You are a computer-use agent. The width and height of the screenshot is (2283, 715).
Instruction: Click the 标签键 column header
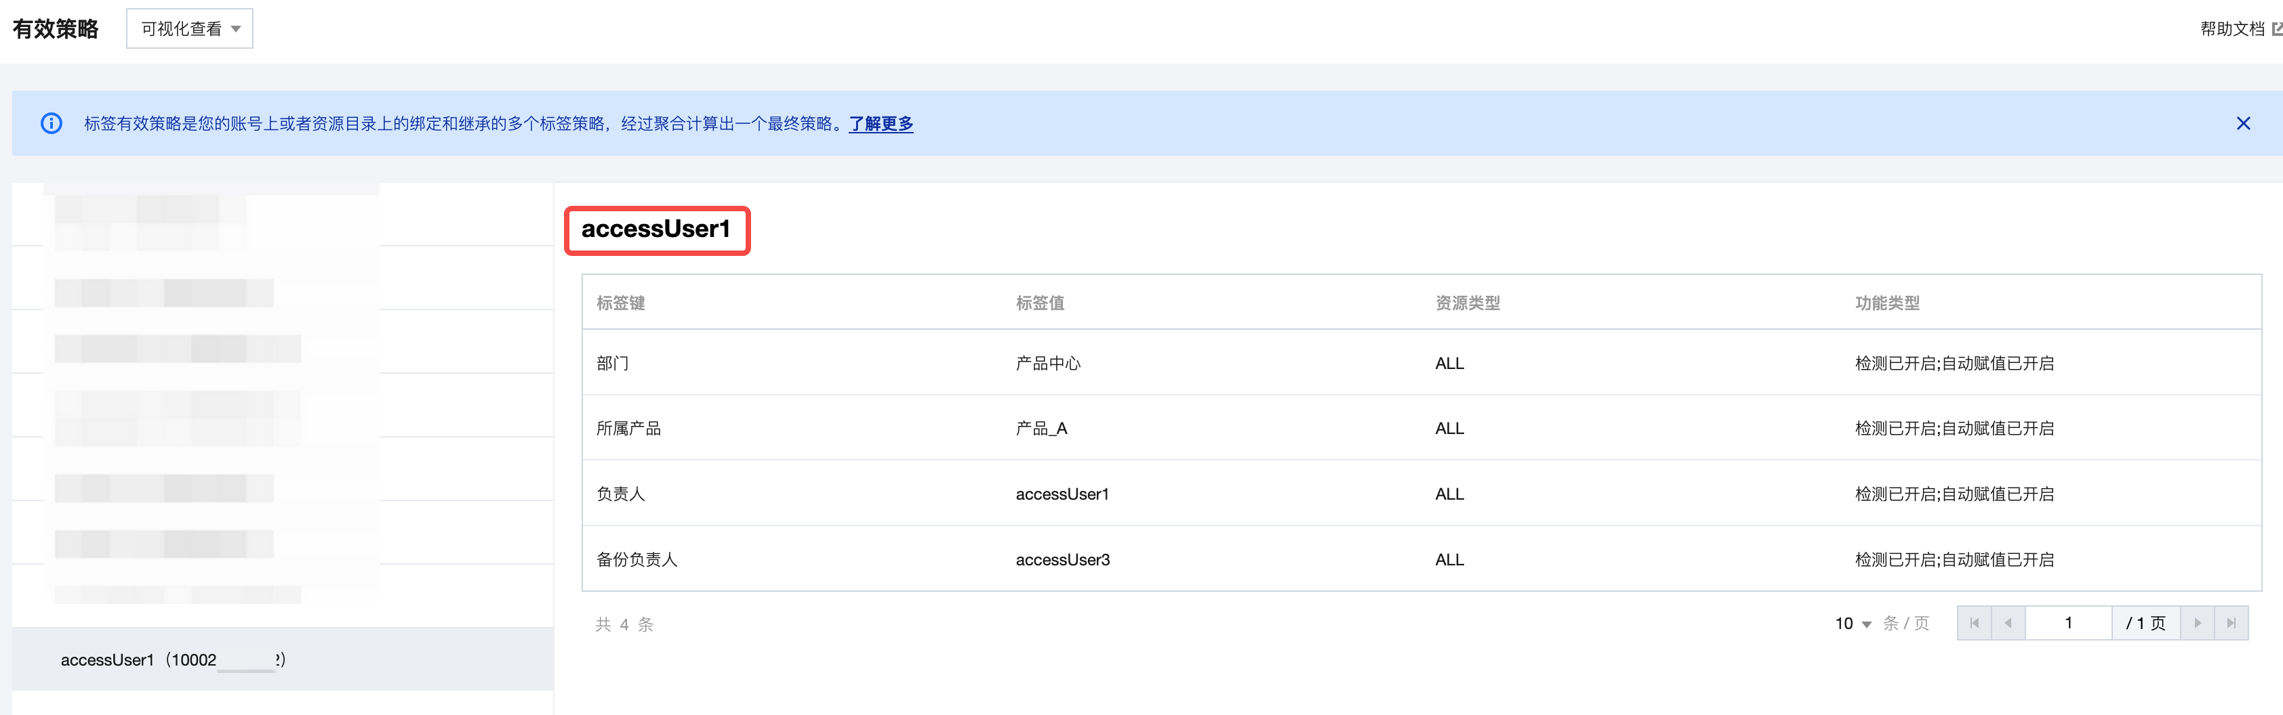620,303
